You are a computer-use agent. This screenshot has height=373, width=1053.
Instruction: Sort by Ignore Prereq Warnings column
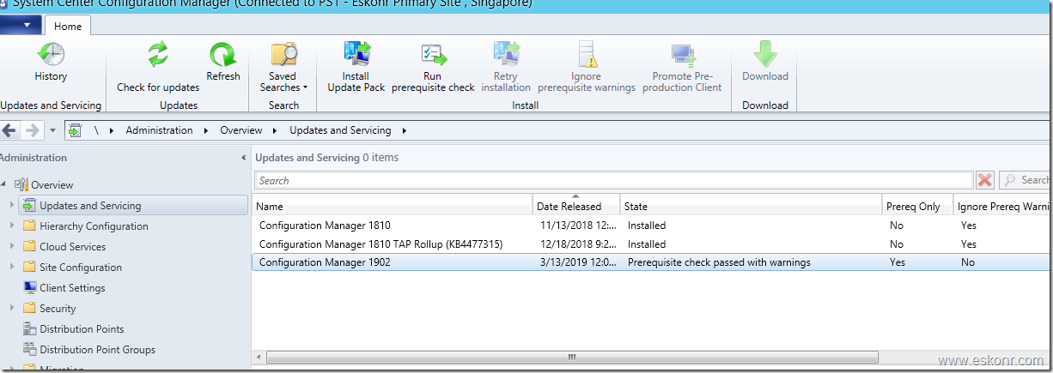click(x=1003, y=206)
